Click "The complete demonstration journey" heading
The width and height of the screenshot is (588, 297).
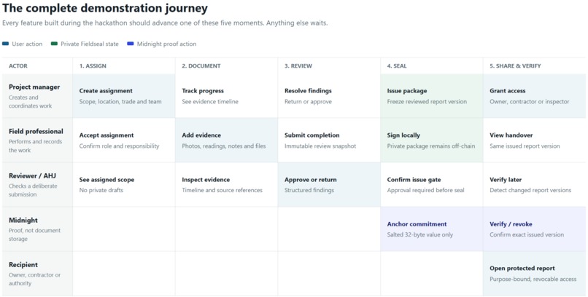tap(105, 8)
